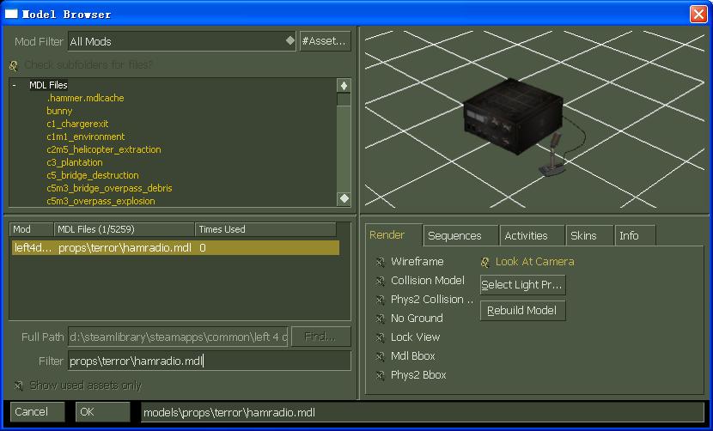This screenshot has height=431, width=713.
Task: Collapse the MDL Files tree node
Action: tap(15, 85)
